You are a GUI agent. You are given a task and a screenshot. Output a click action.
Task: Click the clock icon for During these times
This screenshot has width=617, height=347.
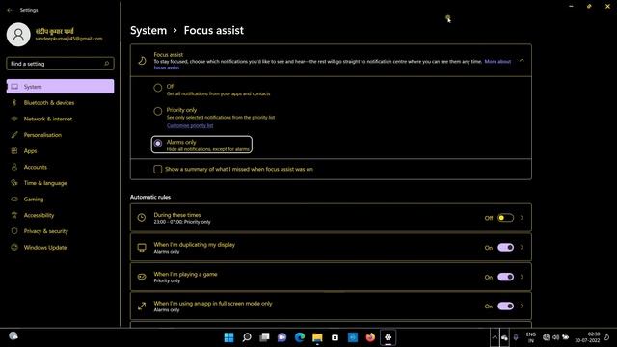point(142,218)
